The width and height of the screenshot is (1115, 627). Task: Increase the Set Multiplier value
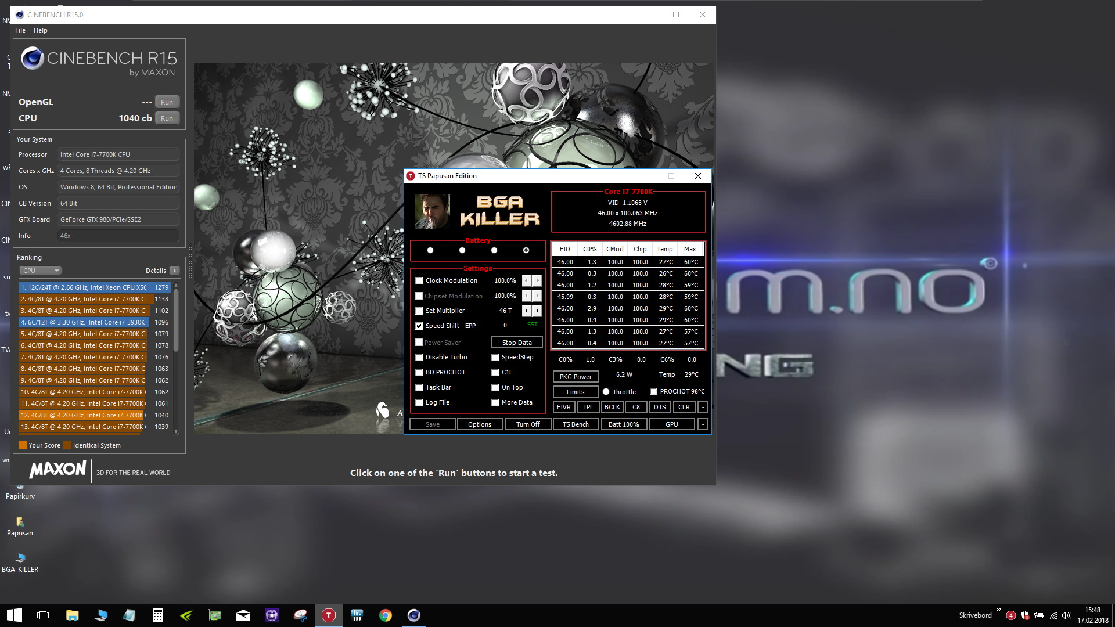(x=537, y=311)
